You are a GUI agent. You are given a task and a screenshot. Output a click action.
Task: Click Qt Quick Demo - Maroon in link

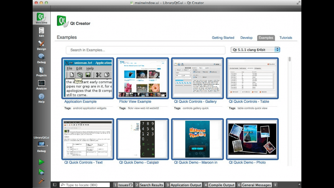point(195,162)
